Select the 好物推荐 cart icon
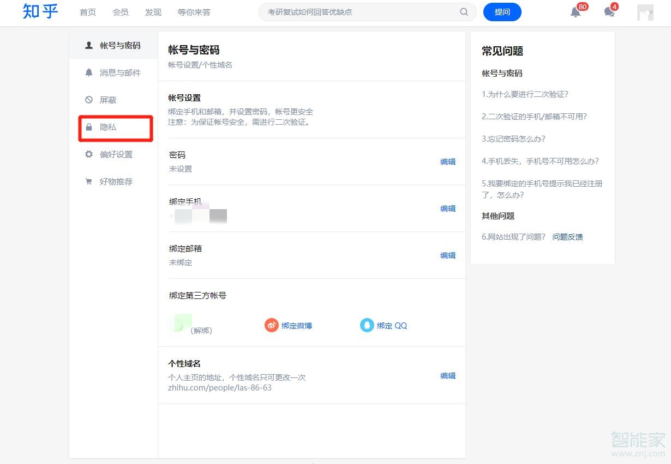The height and width of the screenshot is (464, 671). point(88,181)
